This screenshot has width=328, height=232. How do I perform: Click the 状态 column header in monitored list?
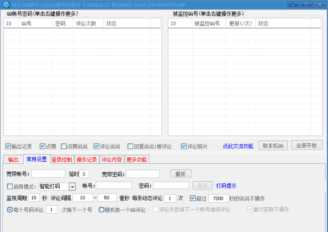(288, 23)
